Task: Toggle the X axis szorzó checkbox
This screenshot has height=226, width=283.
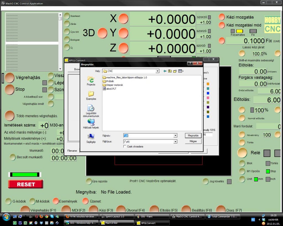Action: 209,17
